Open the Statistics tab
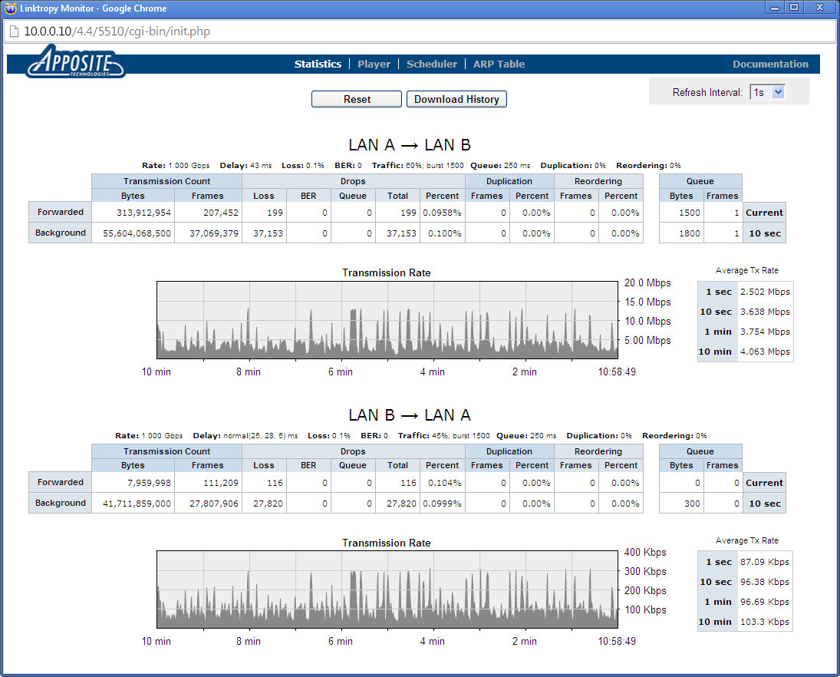 [x=318, y=64]
